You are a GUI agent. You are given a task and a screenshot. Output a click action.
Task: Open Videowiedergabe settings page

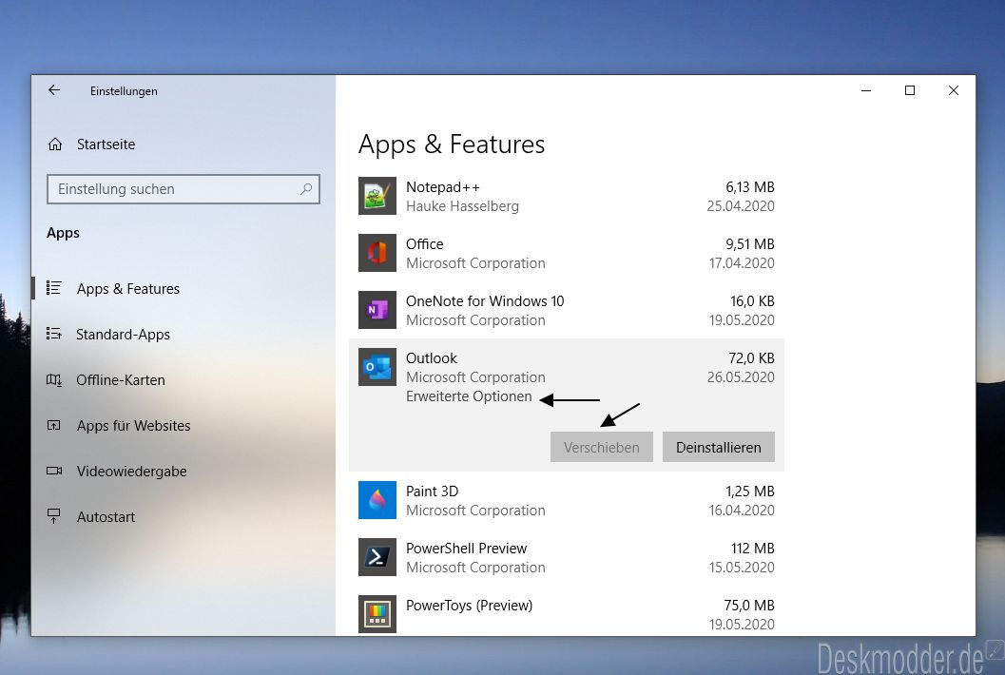[131, 472]
